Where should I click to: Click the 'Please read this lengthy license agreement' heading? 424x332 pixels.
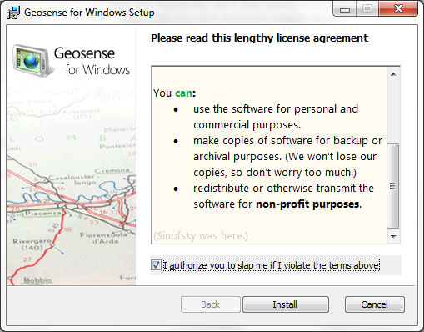[260, 38]
